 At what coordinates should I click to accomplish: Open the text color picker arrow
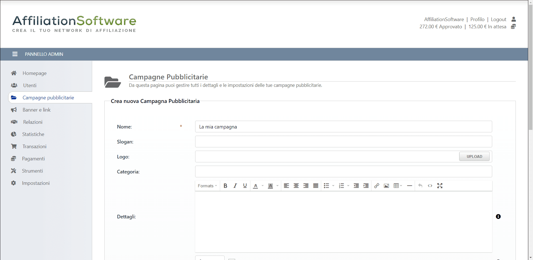pyautogui.click(x=263, y=186)
